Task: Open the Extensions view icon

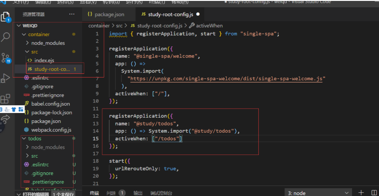Action: (5, 98)
